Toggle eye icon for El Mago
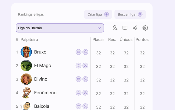This screenshot has width=175, height=110. (78, 66)
